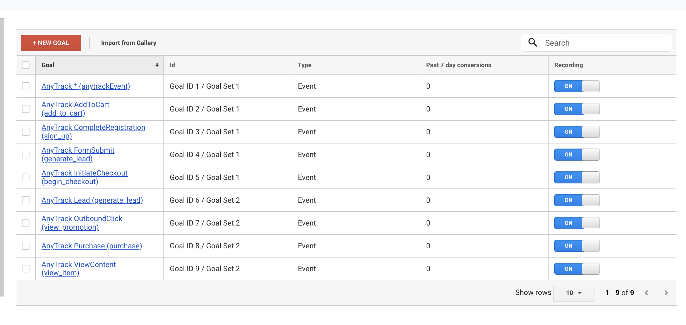
Task: Click the Id column header
Action: click(228, 65)
